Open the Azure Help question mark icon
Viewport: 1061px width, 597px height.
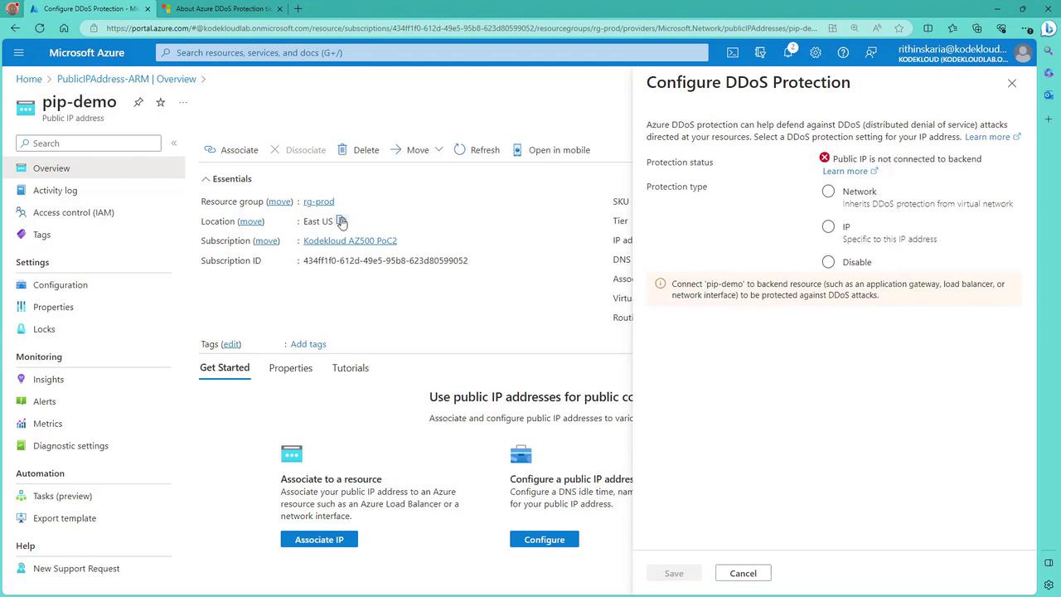[x=843, y=52]
